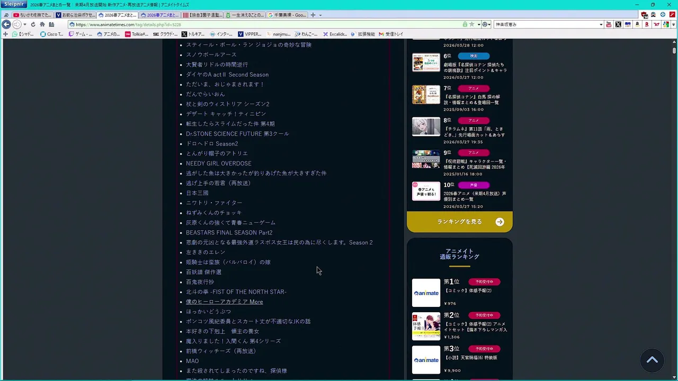Bookmark this page with the star icon
678x381 pixels.
[471, 24]
